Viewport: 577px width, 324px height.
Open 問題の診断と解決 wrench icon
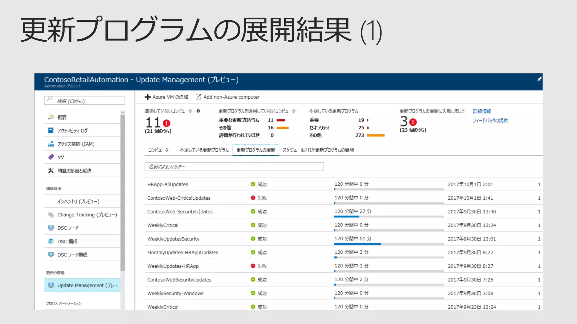(x=51, y=170)
